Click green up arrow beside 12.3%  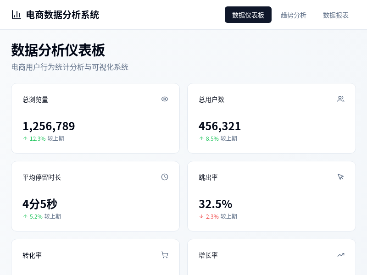tap(25, 138)
